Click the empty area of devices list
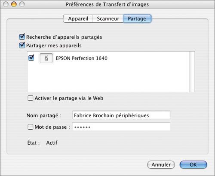Screen dimensions: 215x176 tap(108, 78)
